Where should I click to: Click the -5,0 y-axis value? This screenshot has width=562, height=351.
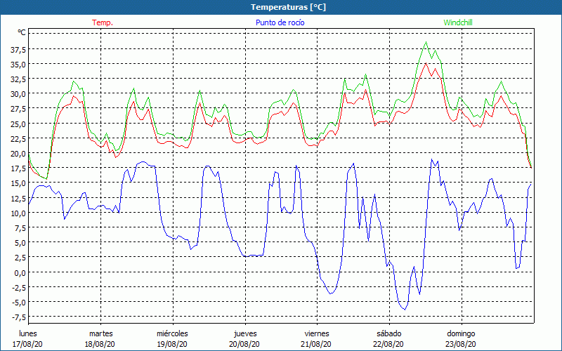(x=19, y=303)
